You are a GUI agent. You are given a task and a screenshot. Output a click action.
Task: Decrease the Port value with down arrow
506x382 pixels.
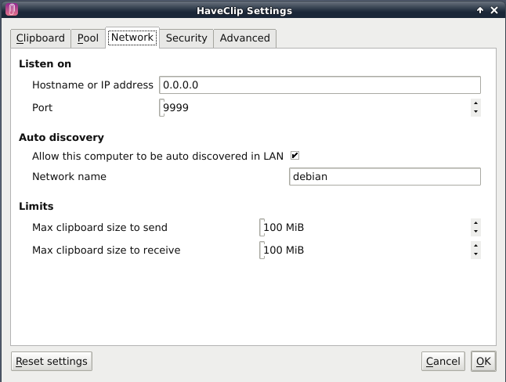pyautogui.click(x=475, y=112)
